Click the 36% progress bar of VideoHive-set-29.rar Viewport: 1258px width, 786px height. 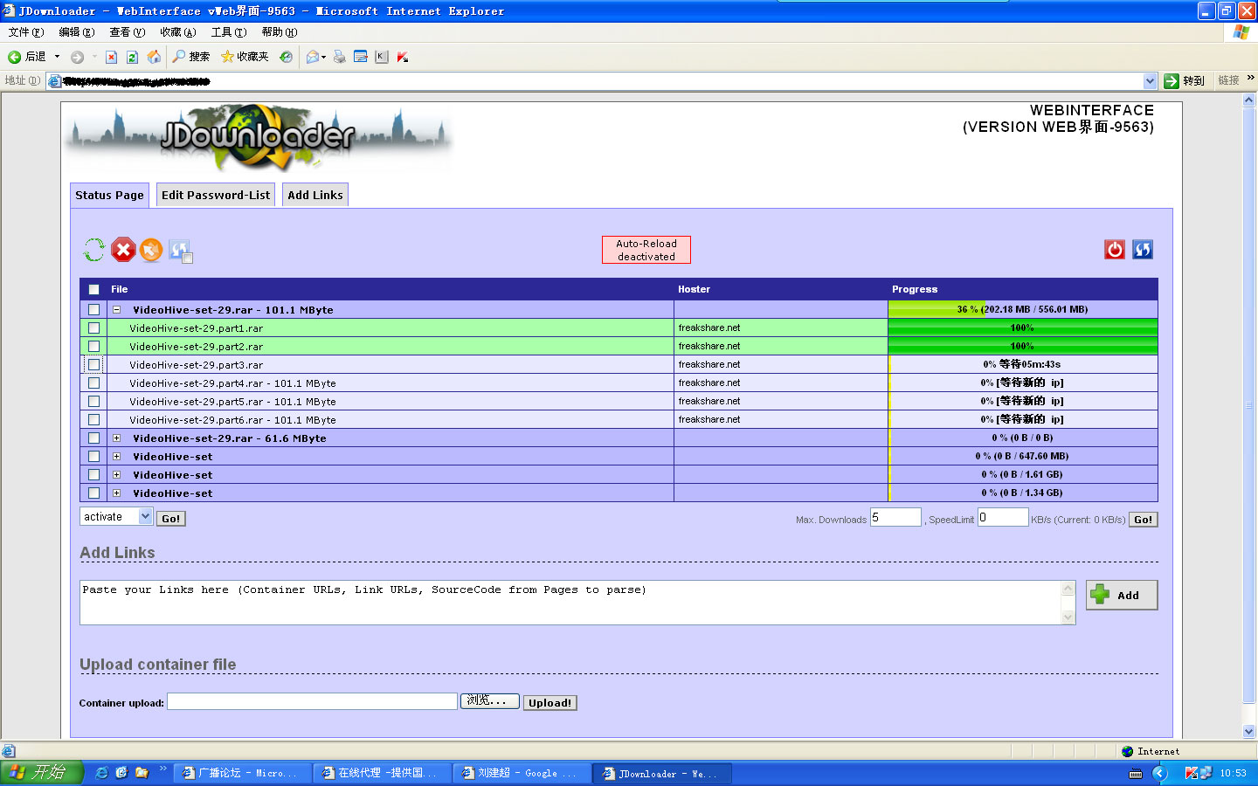(x=1023, y=309)
